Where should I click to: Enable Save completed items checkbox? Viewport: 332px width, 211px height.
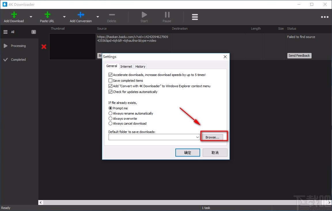point(110,80)
